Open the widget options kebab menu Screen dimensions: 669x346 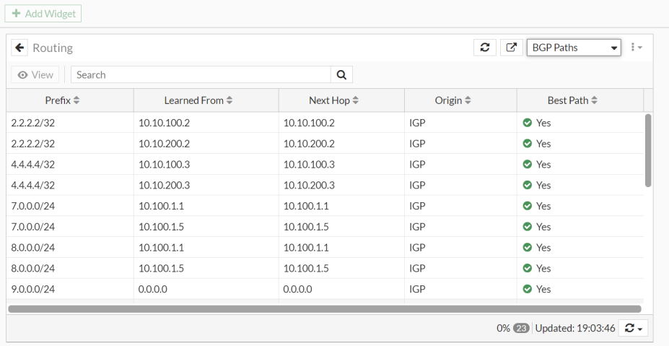pyautogui.click(x=636, y=48)
